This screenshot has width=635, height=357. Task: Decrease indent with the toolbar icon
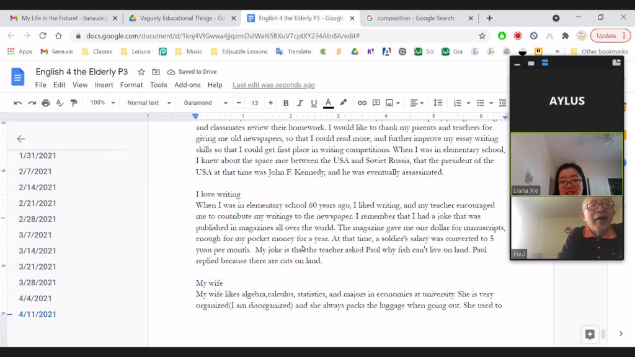[x=502, y=103]
